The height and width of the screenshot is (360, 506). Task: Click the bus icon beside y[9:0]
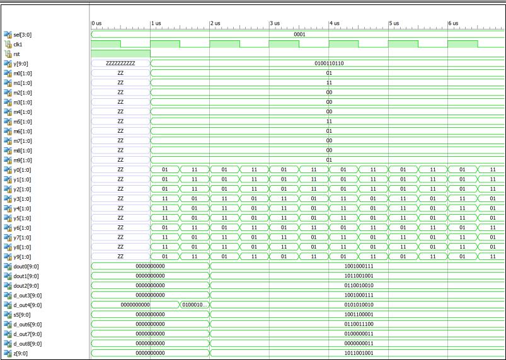pyautogui.click(x=8, y=64)
